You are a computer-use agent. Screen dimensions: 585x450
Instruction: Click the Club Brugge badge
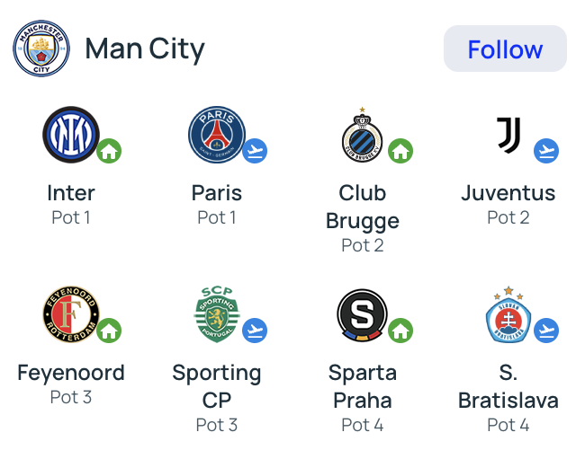362,137
